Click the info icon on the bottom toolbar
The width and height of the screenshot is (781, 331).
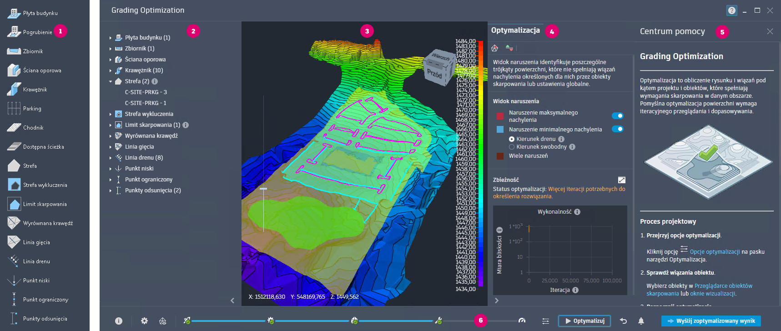[x=119, y=321]
